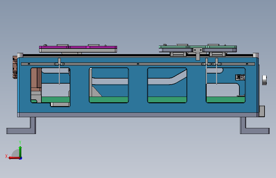Select the angled gray rail in third window
Viewport: 276px width, 178px height.
167,81
